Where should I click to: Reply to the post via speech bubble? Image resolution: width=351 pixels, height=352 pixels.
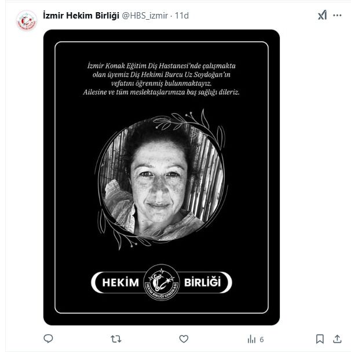pyautogui.click(x=48, y=339)
